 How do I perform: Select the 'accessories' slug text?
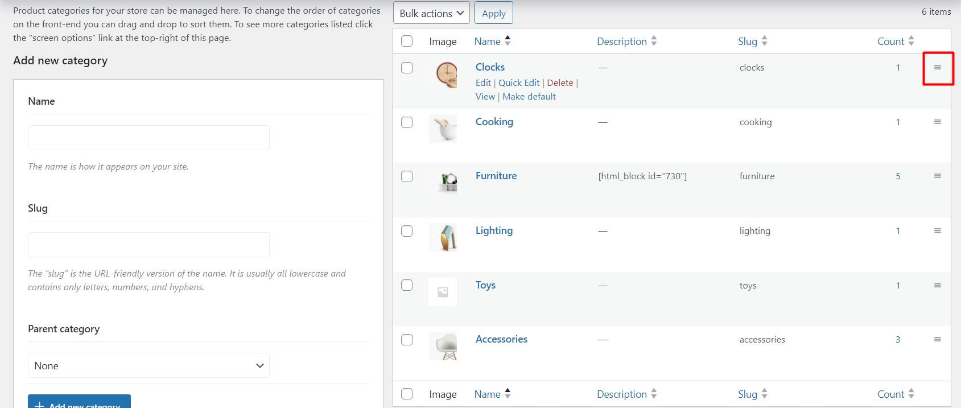pyautogui.click(x=762, y=340)
